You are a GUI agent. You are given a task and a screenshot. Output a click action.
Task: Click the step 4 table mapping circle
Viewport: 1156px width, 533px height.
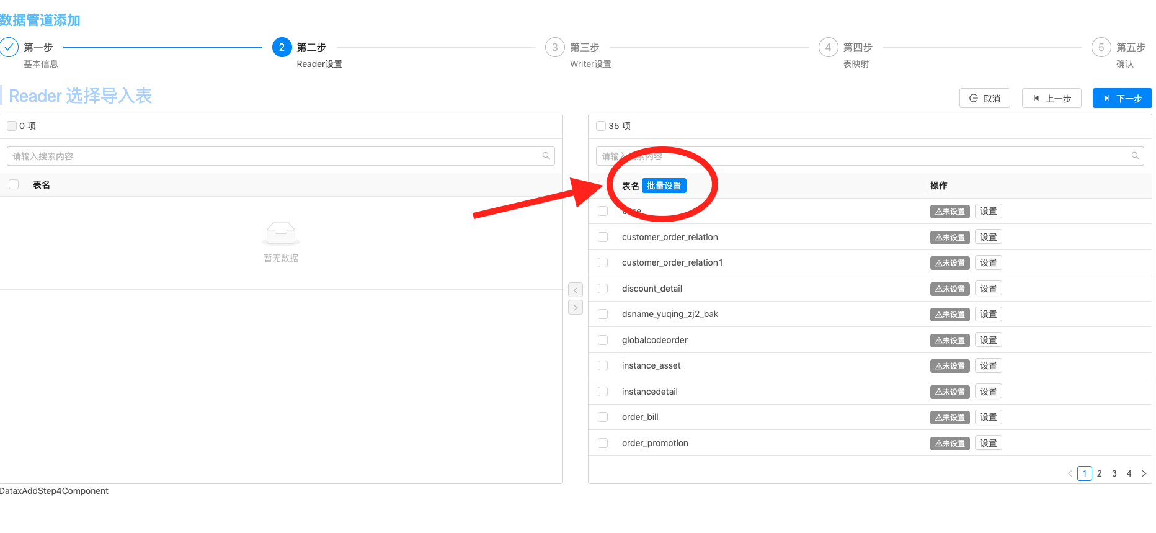click(828, 47)
